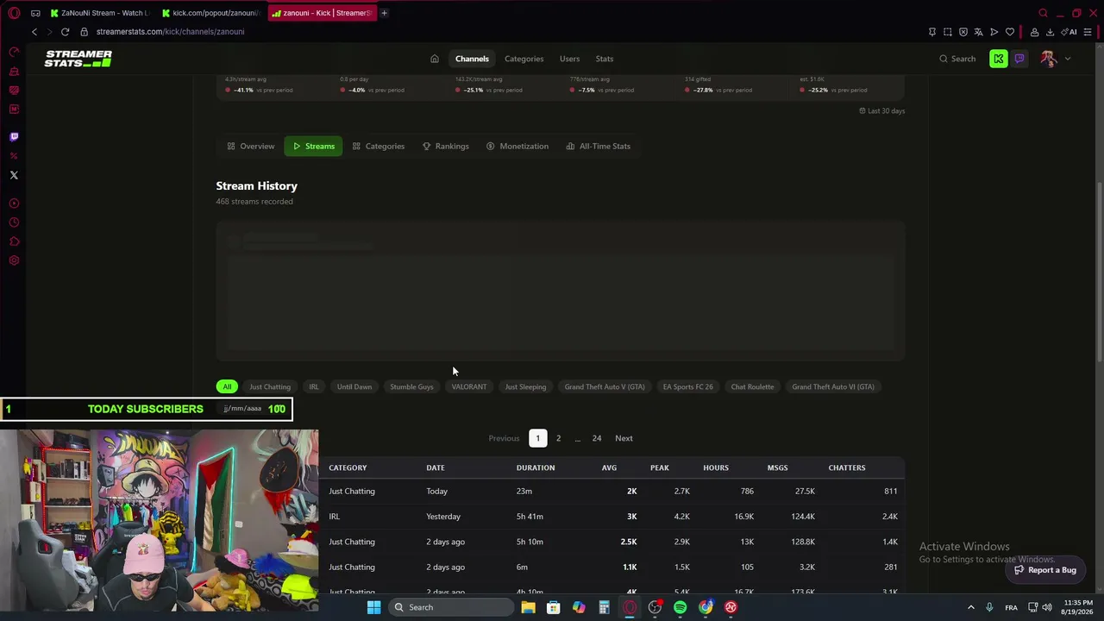
Task: Go to StreamerStats home icon
Action: point(435,59)
